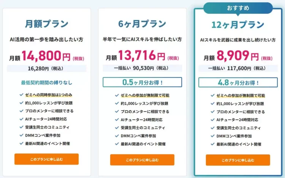Click checkmark beside プロのメンターに相談できる in 12ヶ月プラン
285x178 pixels.
[212, 112]
